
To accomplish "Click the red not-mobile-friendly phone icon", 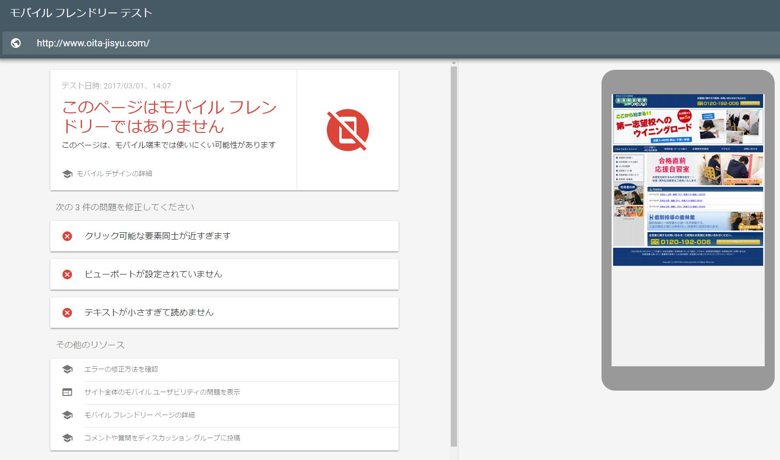I will (x=347, y=130).
